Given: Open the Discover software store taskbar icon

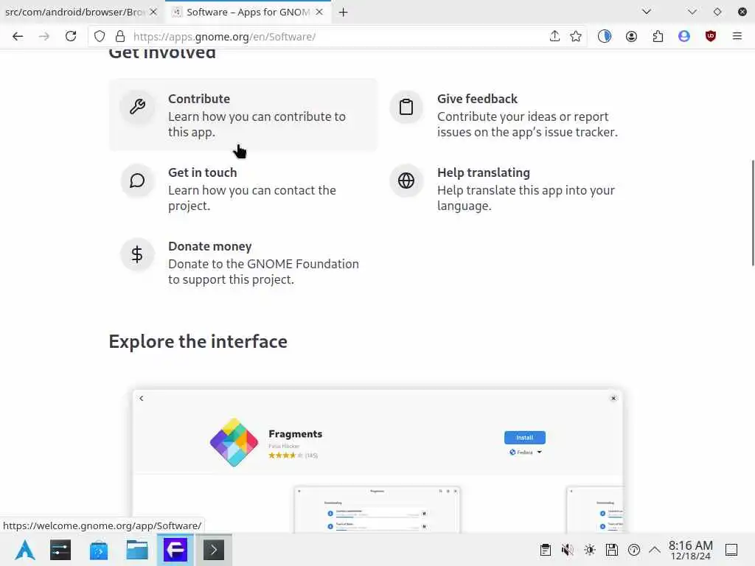Looking at the screenshot, I should [99, 550].
